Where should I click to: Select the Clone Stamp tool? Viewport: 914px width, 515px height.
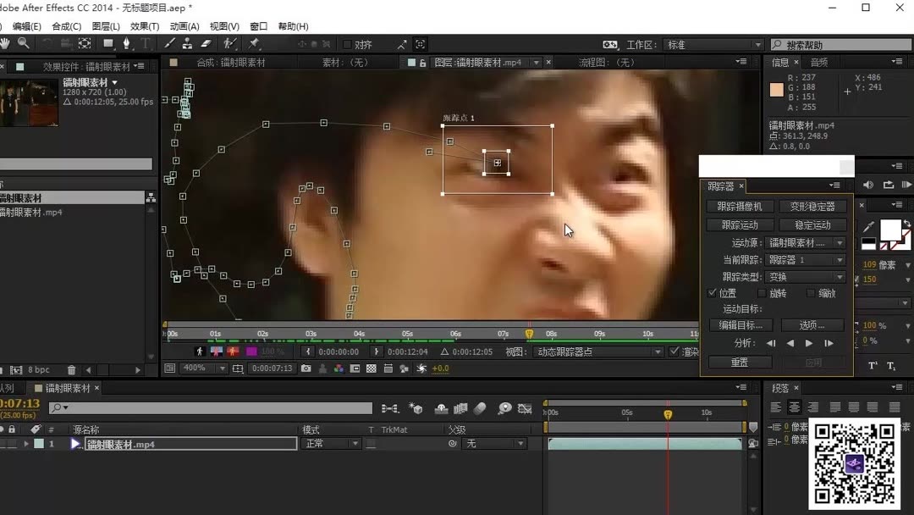coord(186,43)
